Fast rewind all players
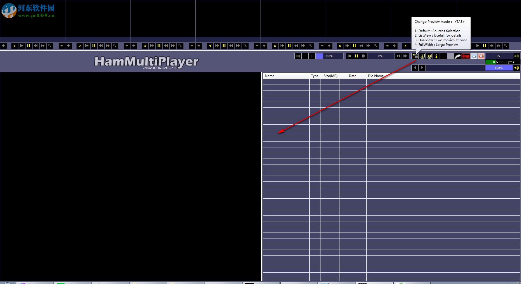This screenshot has width=521, height=284. [398, 56]
